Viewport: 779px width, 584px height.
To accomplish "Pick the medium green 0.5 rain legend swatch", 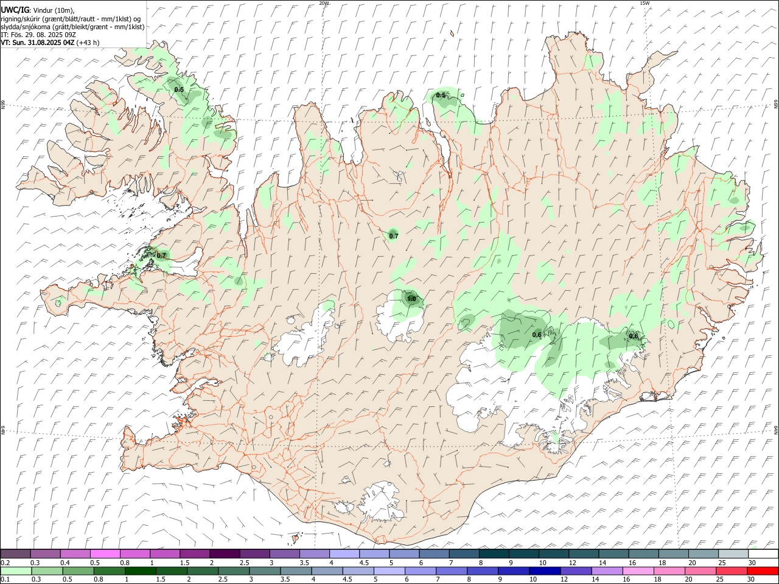I will [x=78, y=571].
